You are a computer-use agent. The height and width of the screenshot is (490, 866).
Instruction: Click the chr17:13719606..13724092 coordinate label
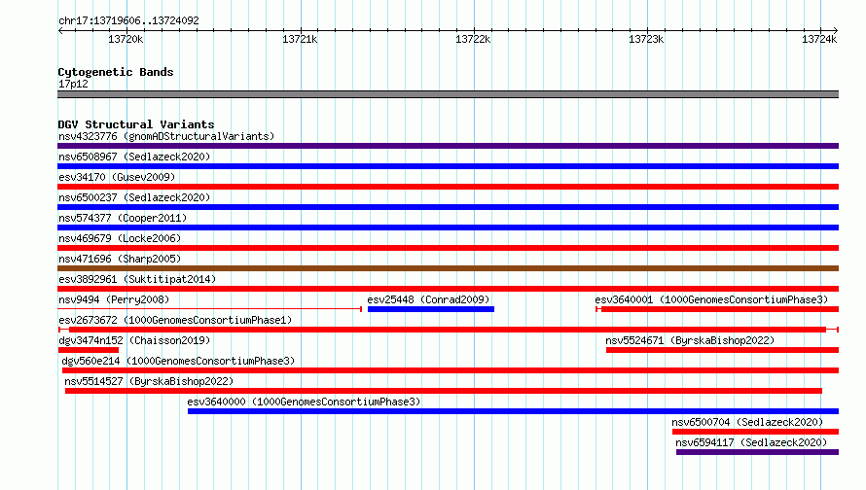(x=128, y=21)
